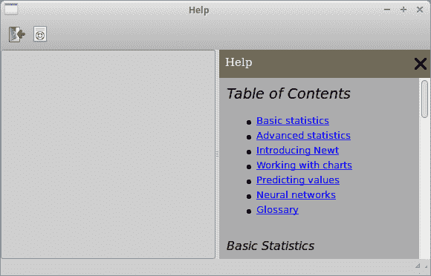Open the window menu icon in title bar
This screenshot has height=276, width=431.
point(11,10)
